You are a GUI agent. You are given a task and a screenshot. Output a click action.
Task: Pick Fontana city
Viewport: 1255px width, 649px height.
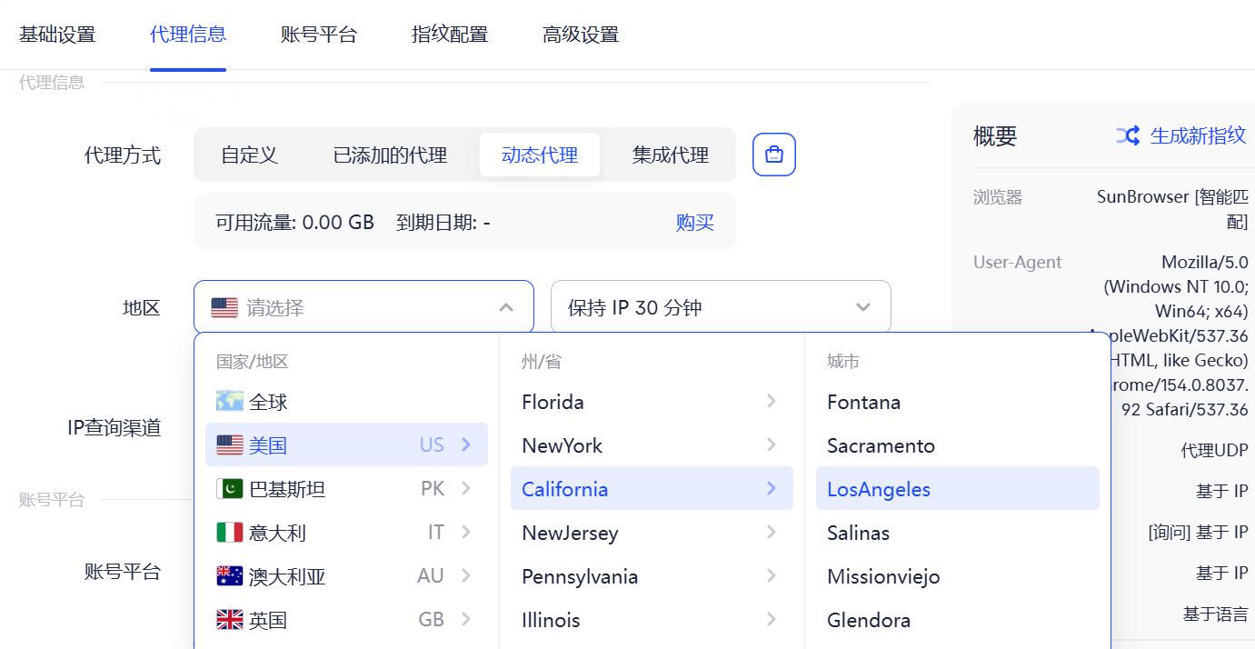click(958, 402)
